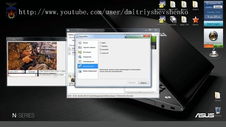
Task: Close the Настройки dialog with red X
Action: 147,36
